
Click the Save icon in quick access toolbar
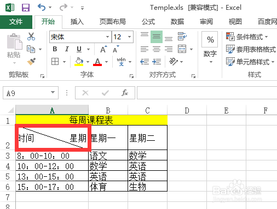26,8
